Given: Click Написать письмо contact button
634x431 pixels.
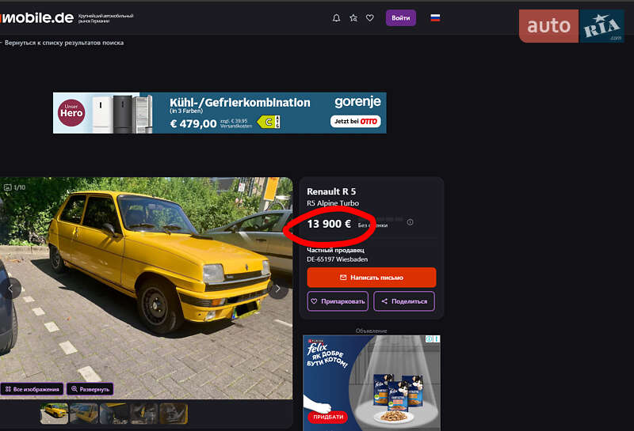Looking at the screenshot, I should point(372,278).
